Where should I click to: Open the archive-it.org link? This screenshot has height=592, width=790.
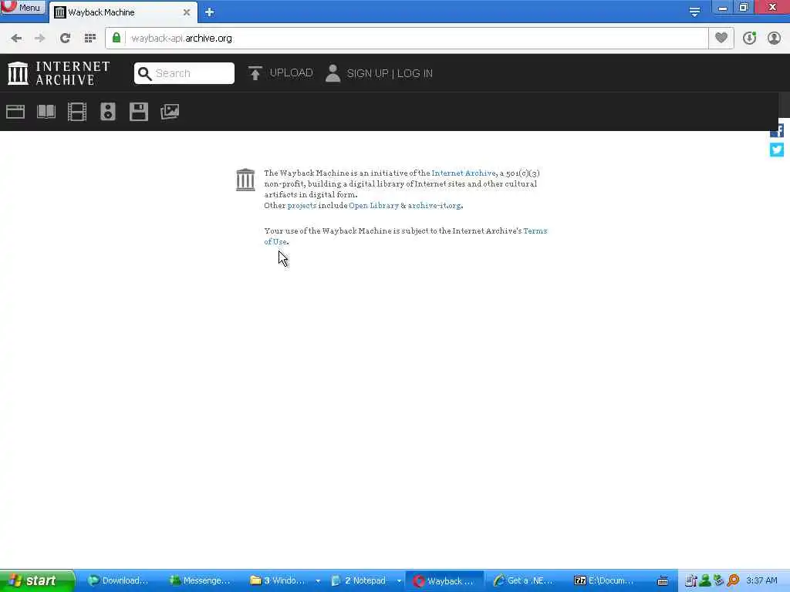(x=434, y=205)
